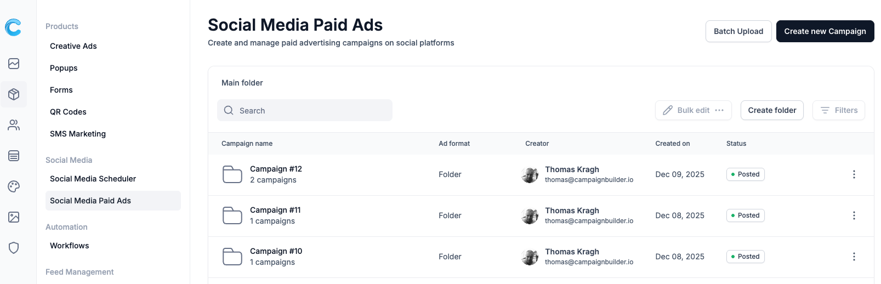
Task: Open options menu for Campaign #12 row
Action: [854, 174]
